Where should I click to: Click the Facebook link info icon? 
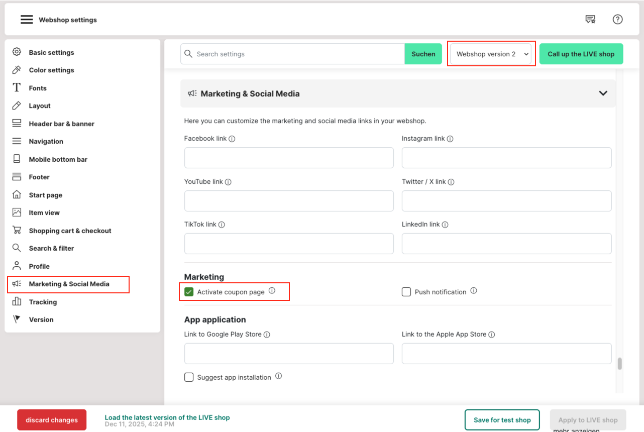(x=232, y=139)
